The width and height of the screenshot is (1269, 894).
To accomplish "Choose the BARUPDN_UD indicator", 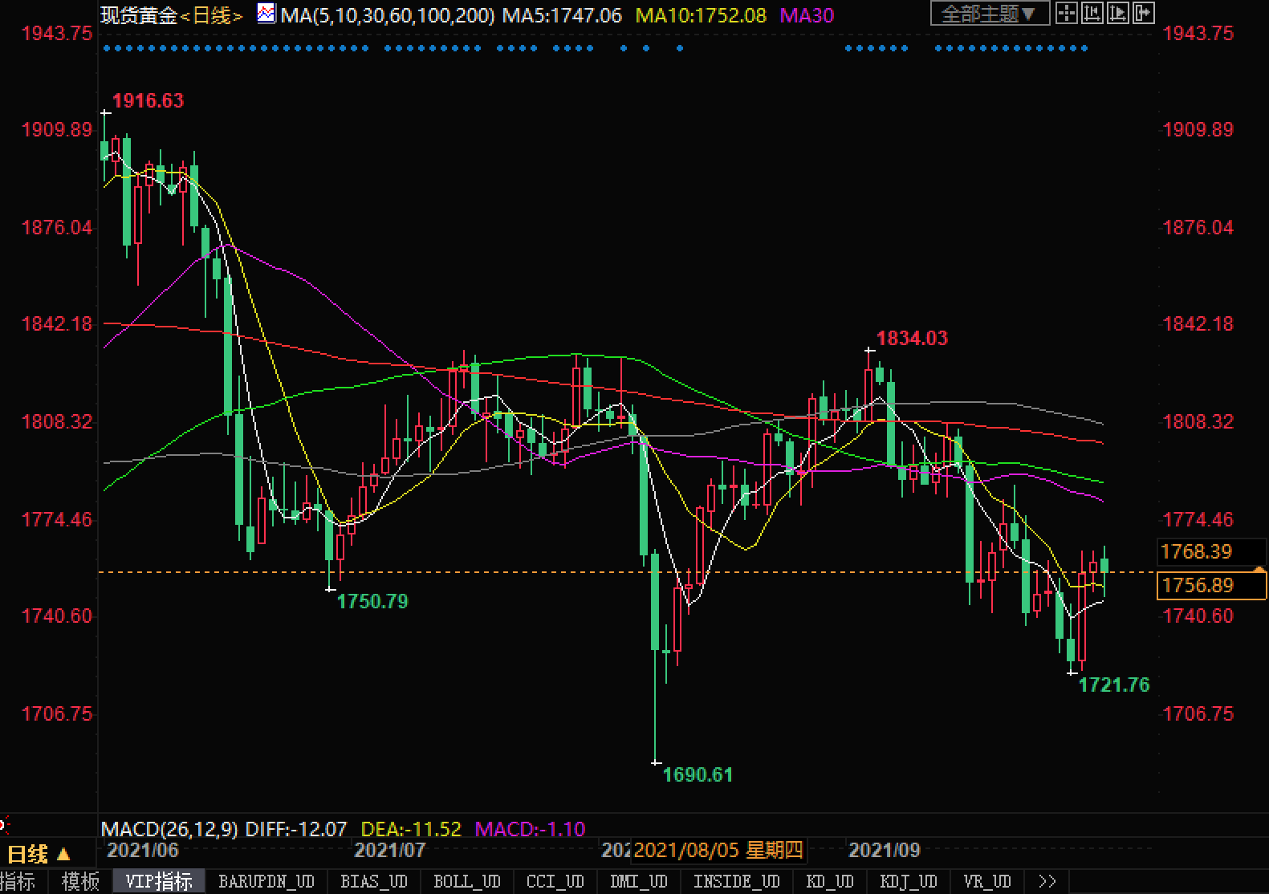I will tap(266, 881).
